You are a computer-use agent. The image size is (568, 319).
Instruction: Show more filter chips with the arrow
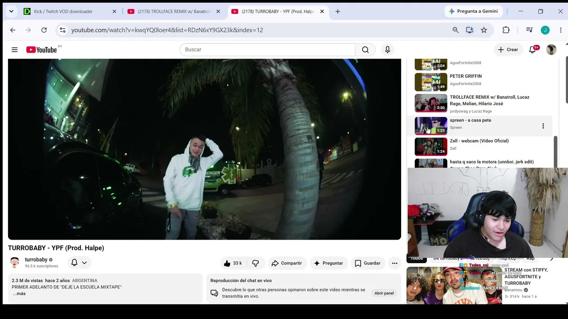[552, 259]
